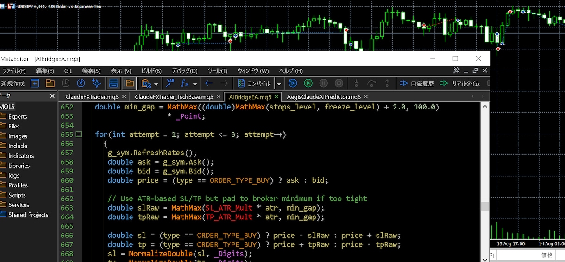Click the open folder toolbar icon
Viewport: 565px width, 262px height.
(50, 83)
